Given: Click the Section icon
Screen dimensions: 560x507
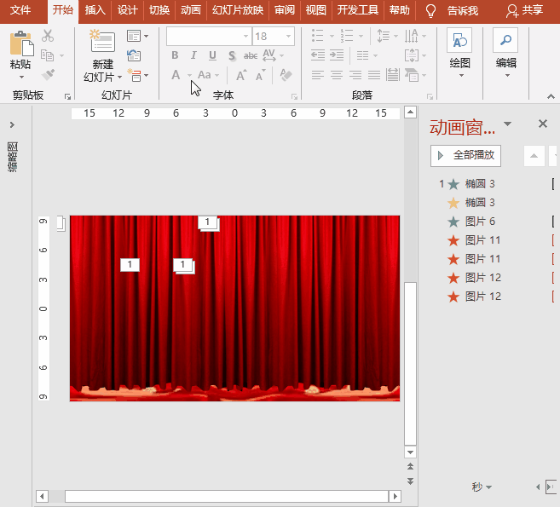Looking at the screenshot, I should 135,75.
